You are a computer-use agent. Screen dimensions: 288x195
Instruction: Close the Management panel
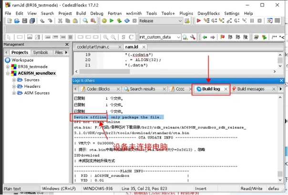tap(67, 44)
